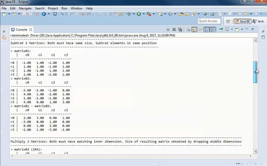Click the right trim view icon below Restore

click(x=263, y=37)
